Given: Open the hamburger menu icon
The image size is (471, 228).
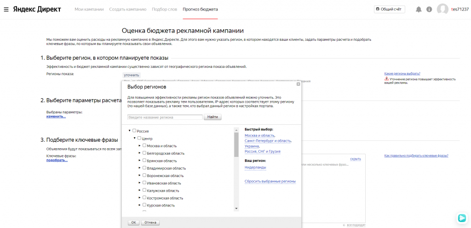Looking at the screenshot, I should click(6, 9).
